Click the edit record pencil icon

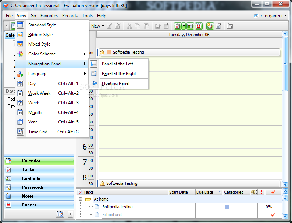[x=110, y=26]
